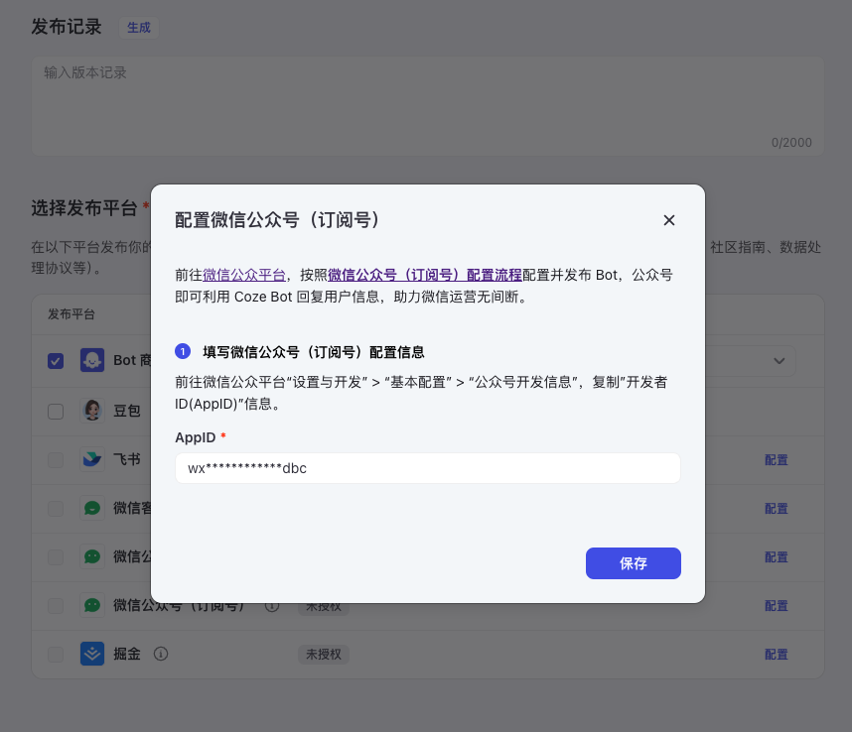
Task: Click the 未授权 tag in 掘金 row
Action: pos(324,655)
